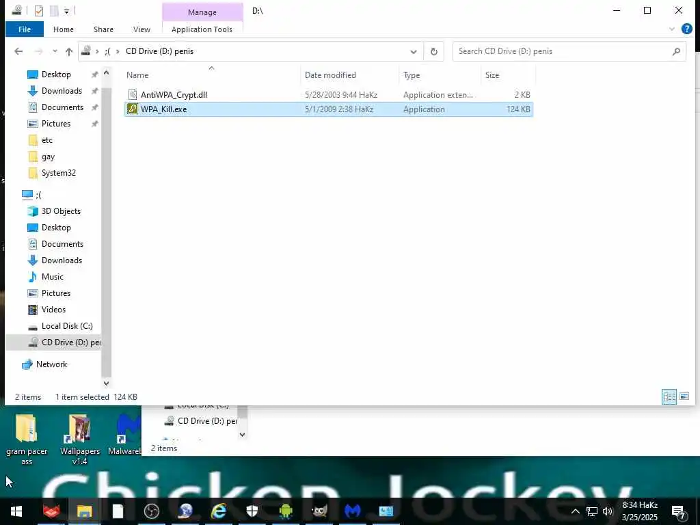Open the volume speaker tray icon
Image resolution: width=700 pixels, height=525 pixels.
coord(608,511)
